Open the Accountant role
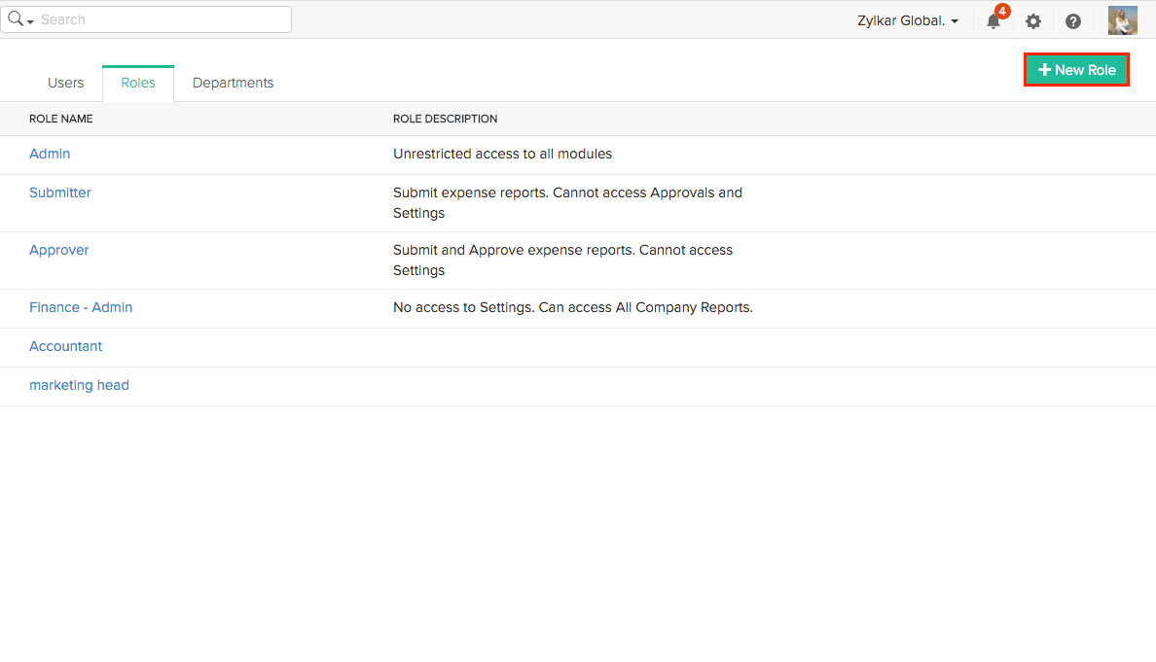Image resolution: width=1156 pixels, height=662 pixels. (x=65, y=346)
